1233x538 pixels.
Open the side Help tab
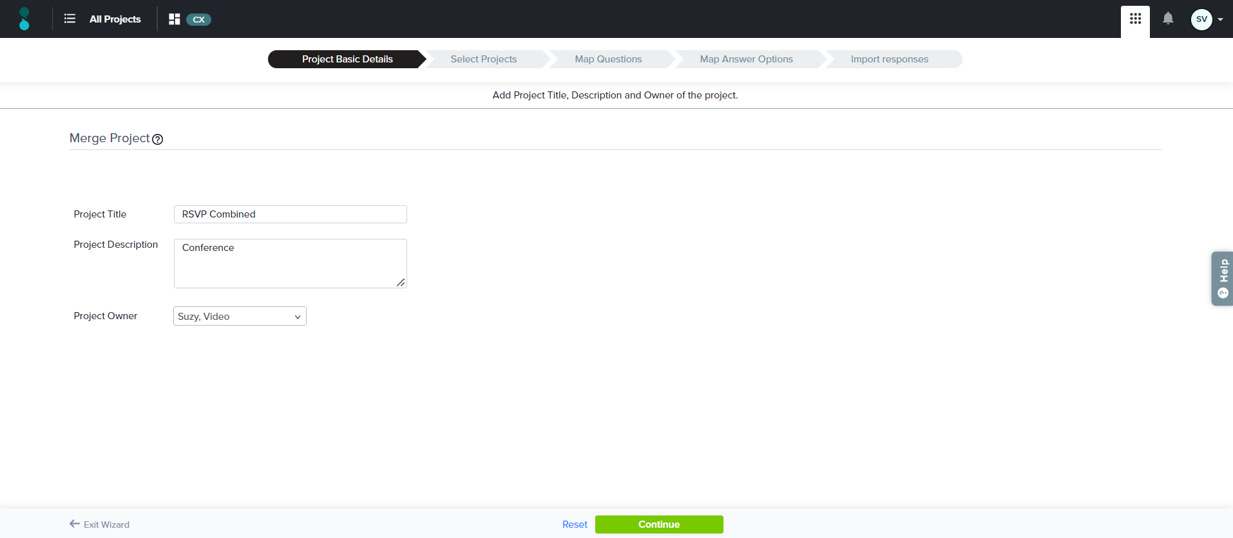coord(1222,279)
